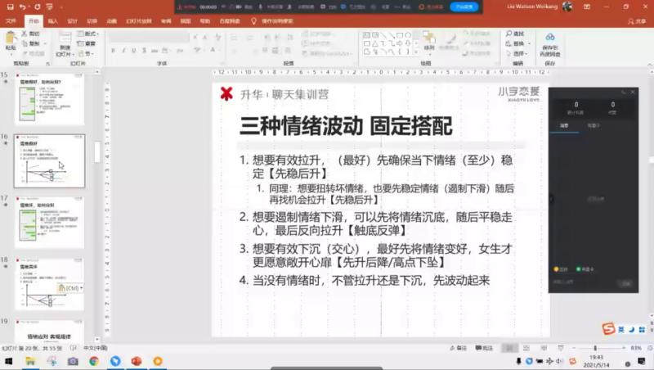Insert a new slide with 新建幻灯片 icon
This screenshot has width=654, height=370.
point(65,38)
